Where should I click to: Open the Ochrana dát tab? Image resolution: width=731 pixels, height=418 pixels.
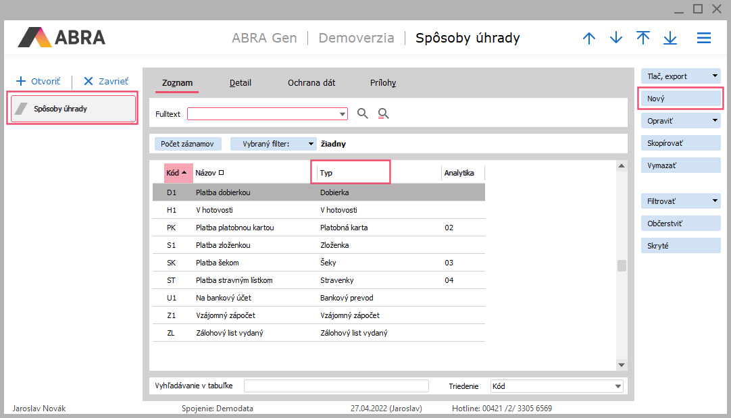pyautogui.click(x=311, y=83)
